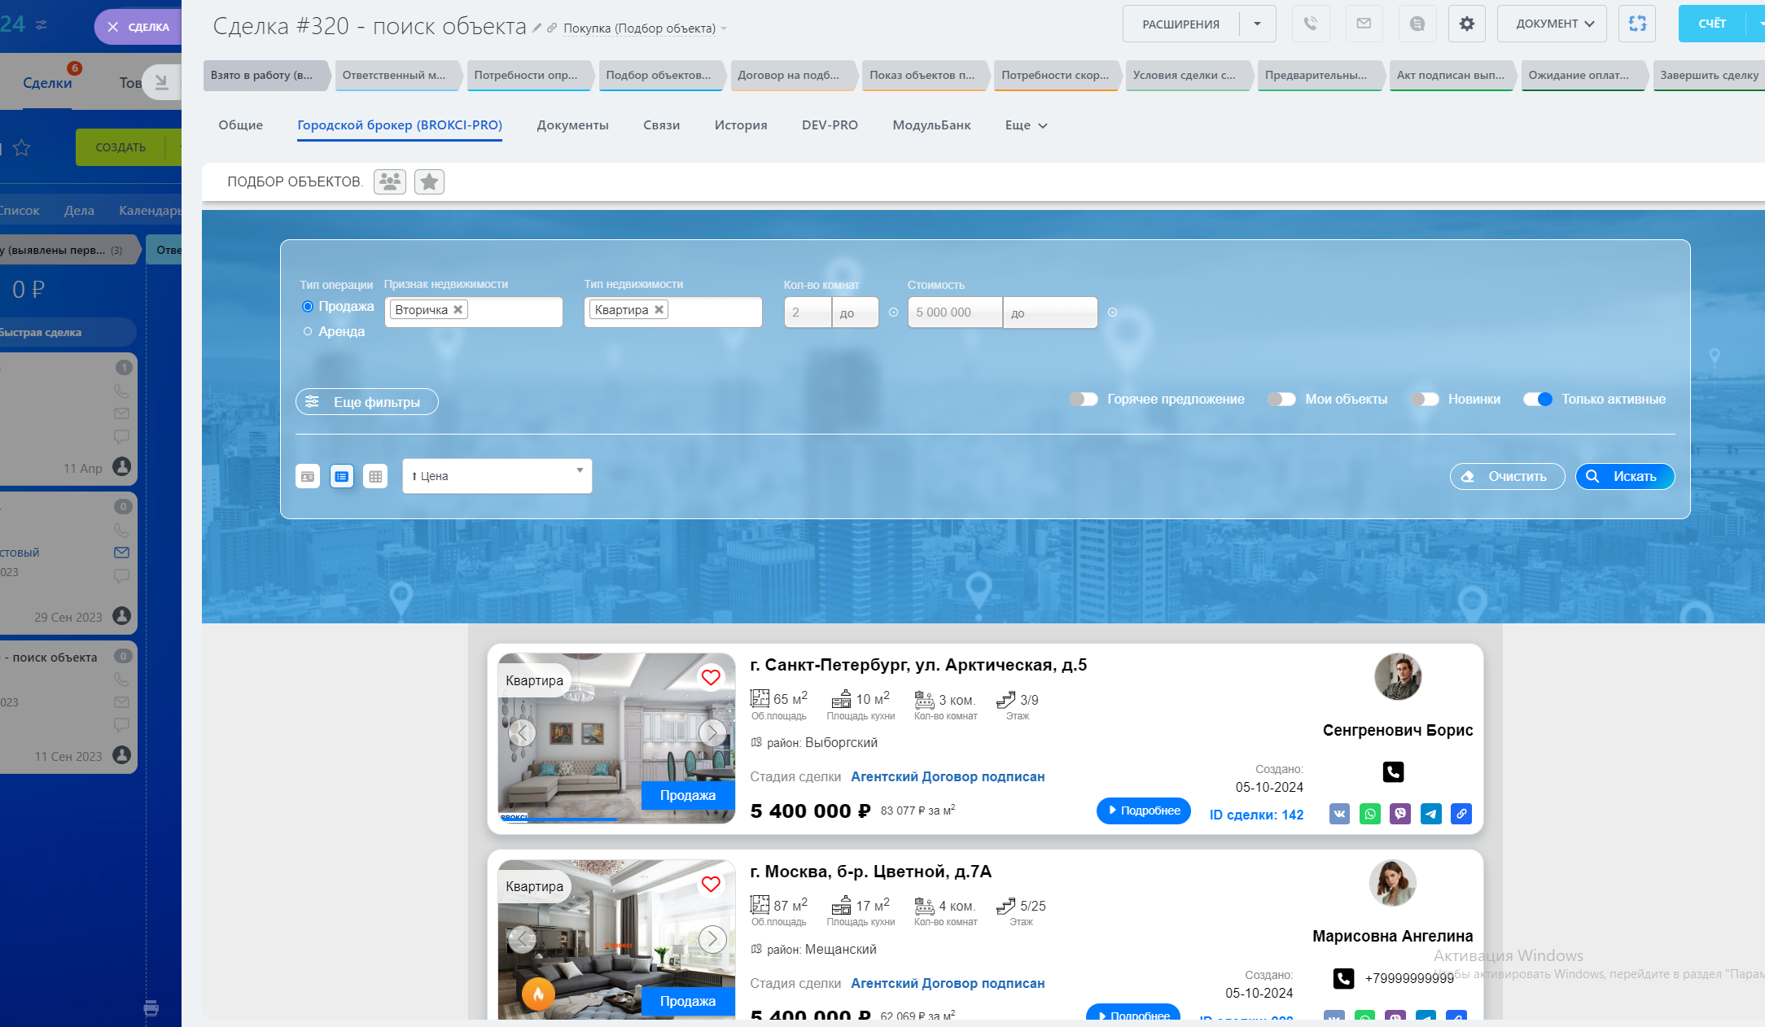Open the Документ dropdown button

tap(1552, 24)
